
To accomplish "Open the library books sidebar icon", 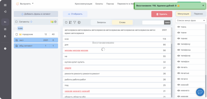I will pos(5,36).
